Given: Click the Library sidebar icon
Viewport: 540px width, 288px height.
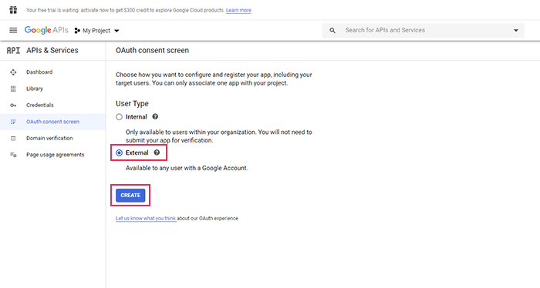Looking at the screenshot, I should pos(13,89).
